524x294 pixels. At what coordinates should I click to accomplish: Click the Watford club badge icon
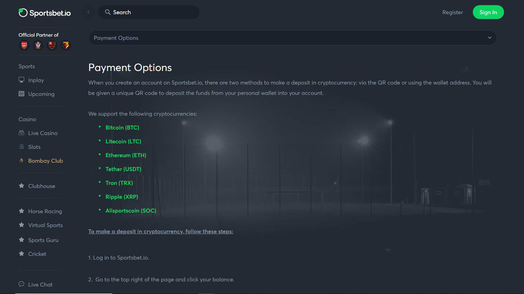(x=66, y=45)
